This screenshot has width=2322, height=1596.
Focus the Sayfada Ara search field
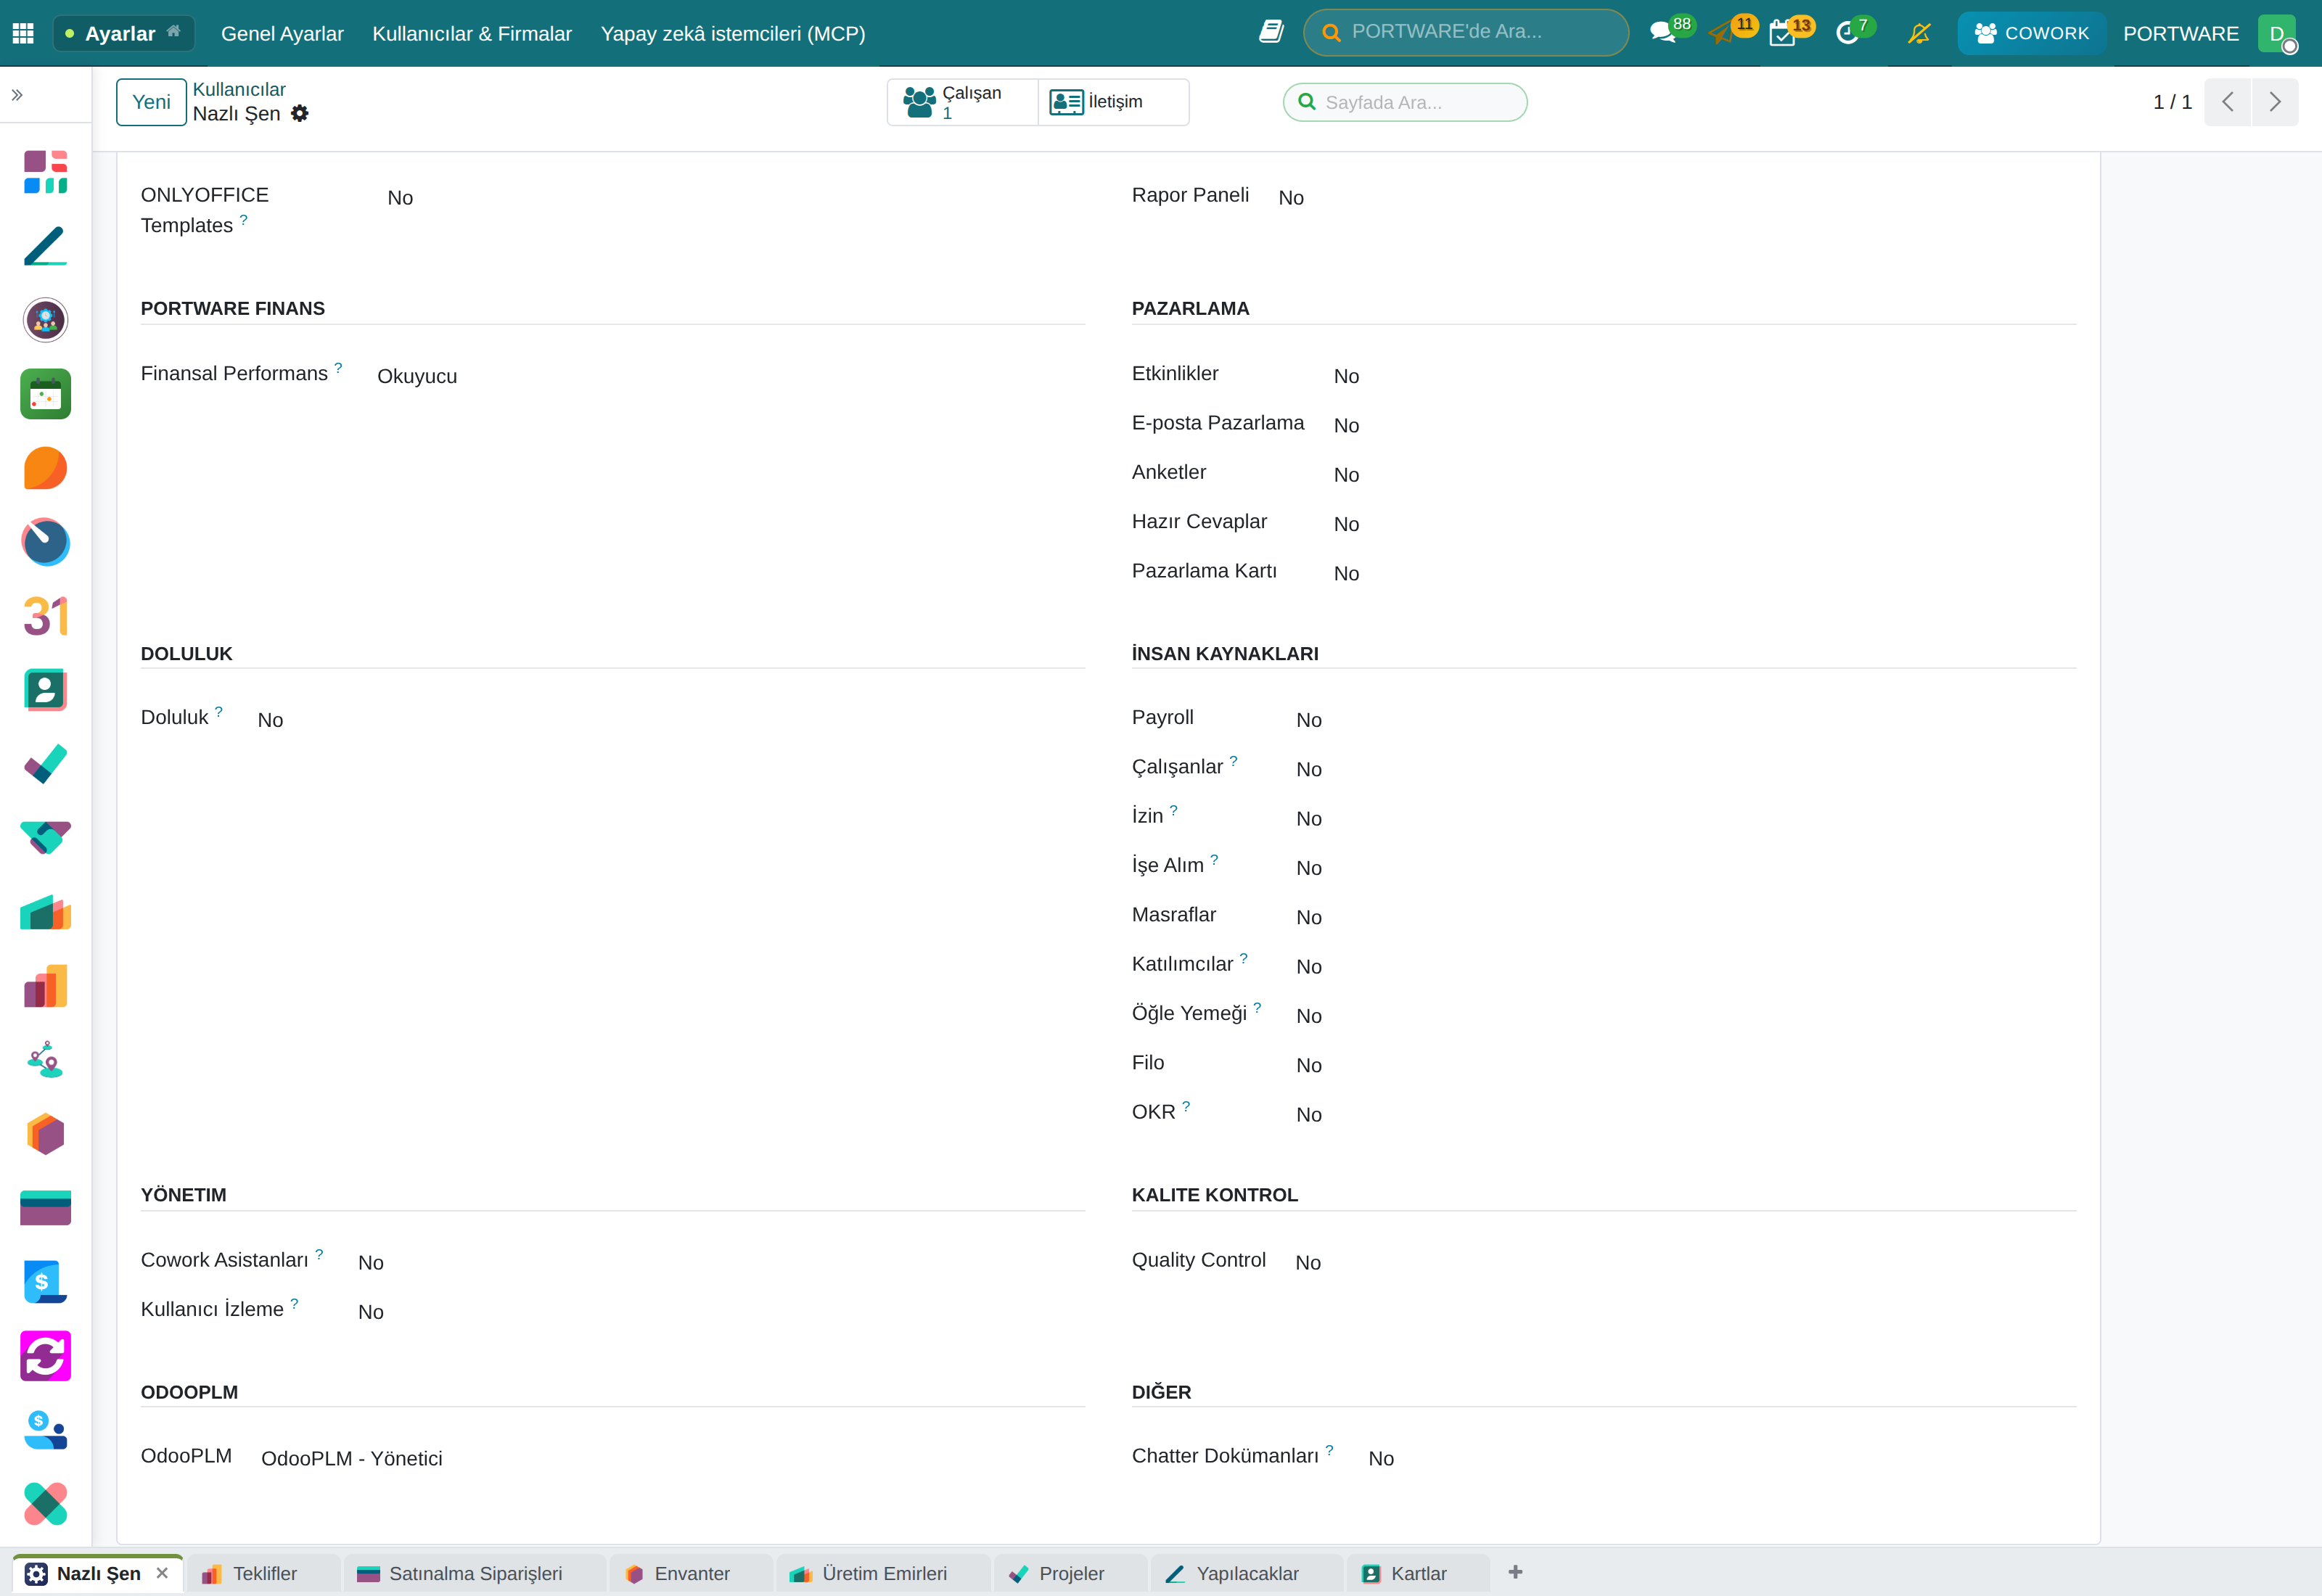click(1405, 102)
